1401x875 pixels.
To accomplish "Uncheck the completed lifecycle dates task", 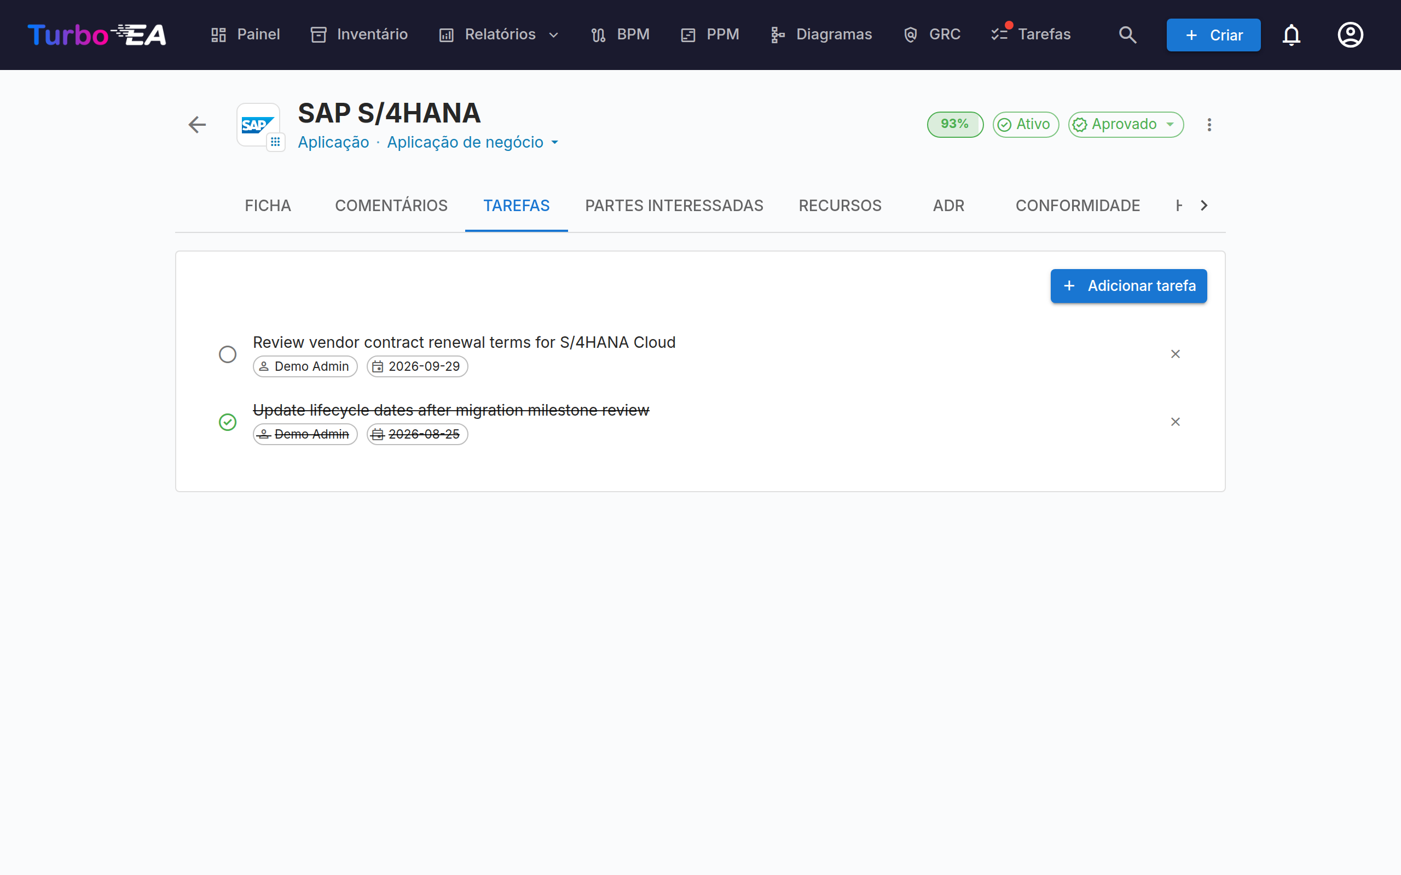I will click(228, 421).
